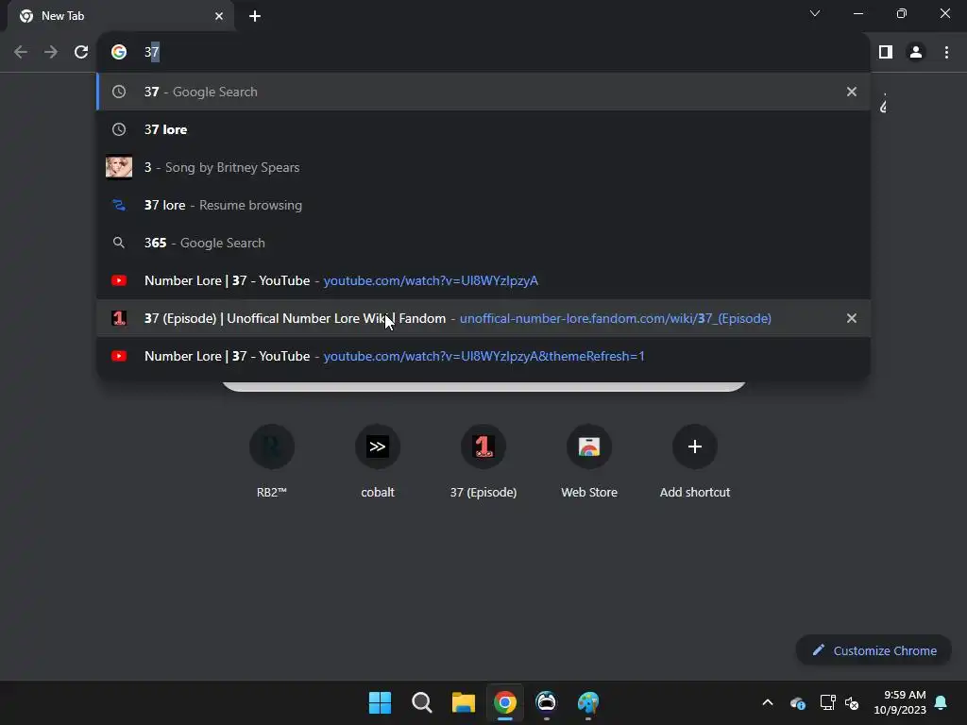967x725 pixels.
Task: Close the New Tab tab
Action: point(219,16)
